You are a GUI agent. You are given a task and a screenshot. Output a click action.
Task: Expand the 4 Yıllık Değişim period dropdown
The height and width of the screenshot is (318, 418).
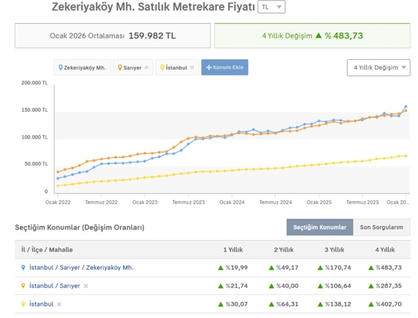[x=378, y=67]
